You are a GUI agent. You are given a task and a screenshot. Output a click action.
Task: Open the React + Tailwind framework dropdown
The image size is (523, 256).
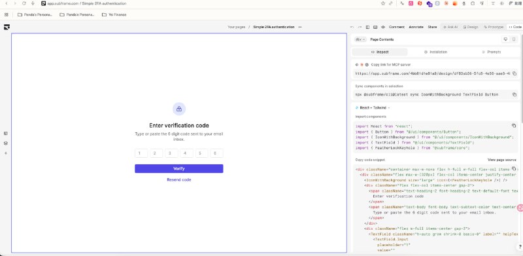[373, 108]
